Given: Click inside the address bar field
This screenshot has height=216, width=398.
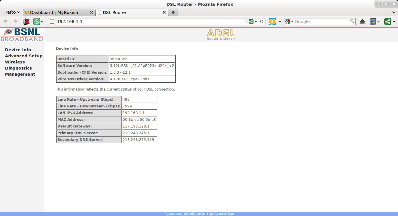Looking at the screenshot, I should click(x=117, y=21).
